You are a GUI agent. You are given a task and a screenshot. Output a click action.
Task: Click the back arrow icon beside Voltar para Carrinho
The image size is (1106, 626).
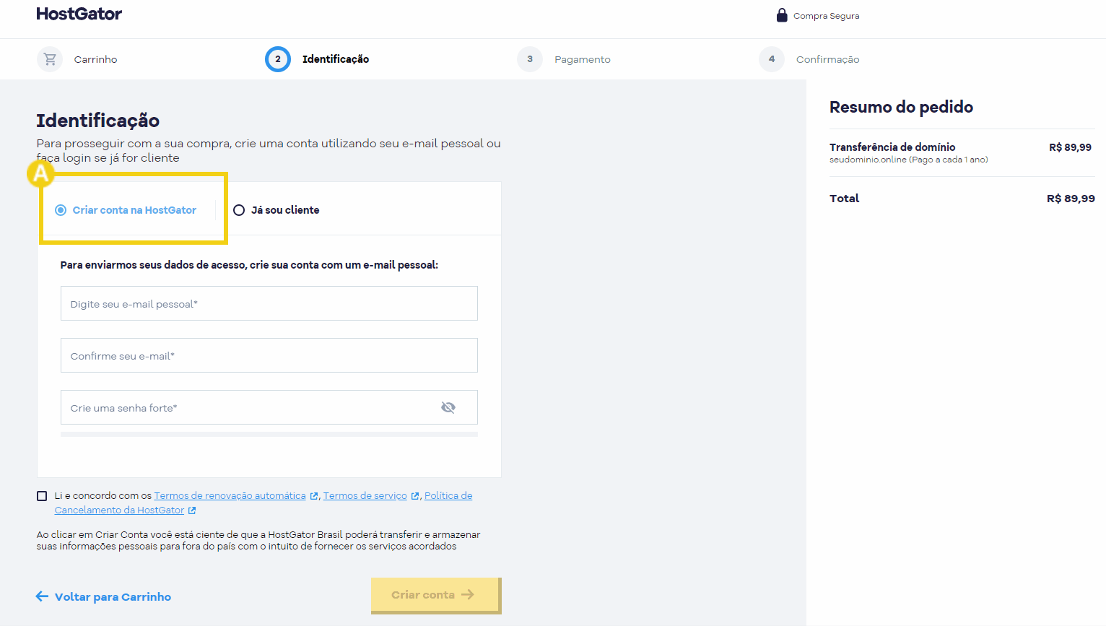coord(42,596)
